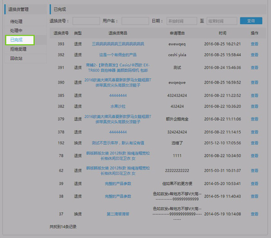Image resolution: width=271 pixels, height=238 pixels.
Task: Open the 水果沙拉 product link
Action: tap(118, 106)
